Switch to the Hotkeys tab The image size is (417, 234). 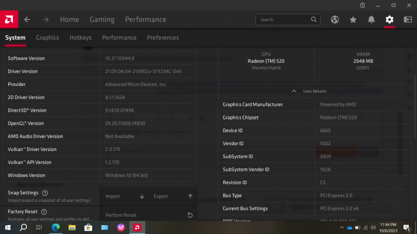coord(81,37)
